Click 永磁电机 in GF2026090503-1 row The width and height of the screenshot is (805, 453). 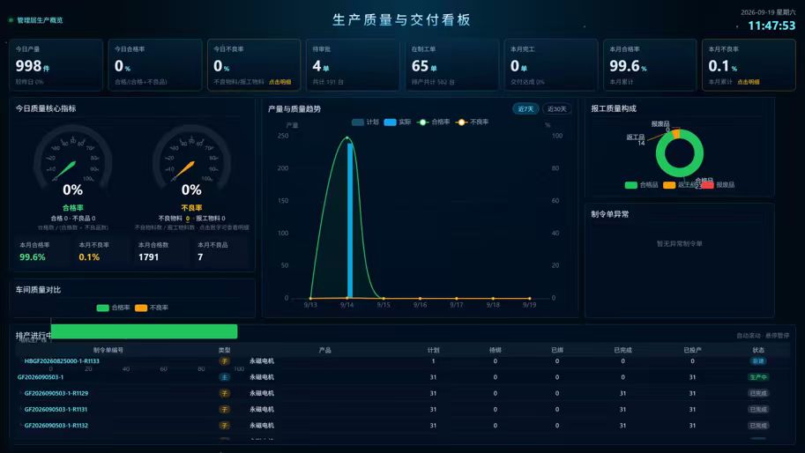click(x=262, y=377)
